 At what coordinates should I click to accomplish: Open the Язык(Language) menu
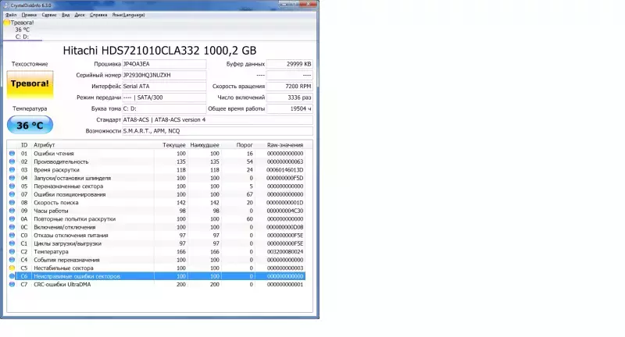[x=128, y=15]
